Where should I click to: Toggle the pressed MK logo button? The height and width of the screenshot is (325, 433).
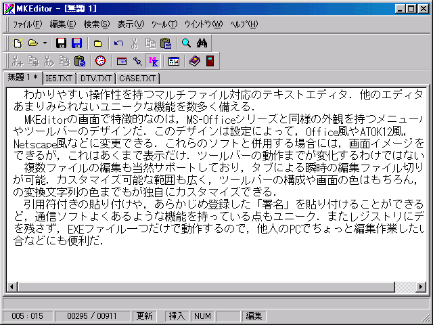(154, 61)
